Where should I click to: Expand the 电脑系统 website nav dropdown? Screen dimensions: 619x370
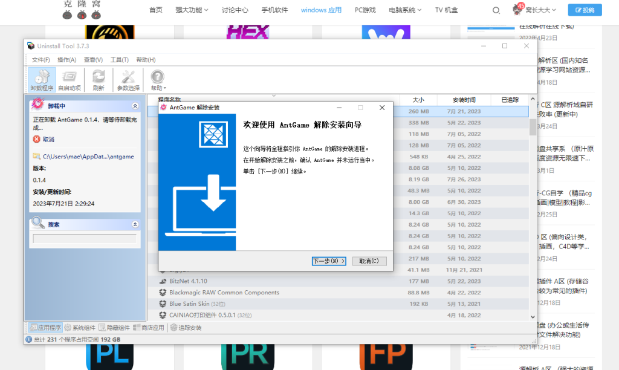click(x=405, y=10)
